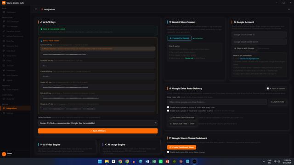Open Microsoft Word from the taskbar

[x=147, y=161]
